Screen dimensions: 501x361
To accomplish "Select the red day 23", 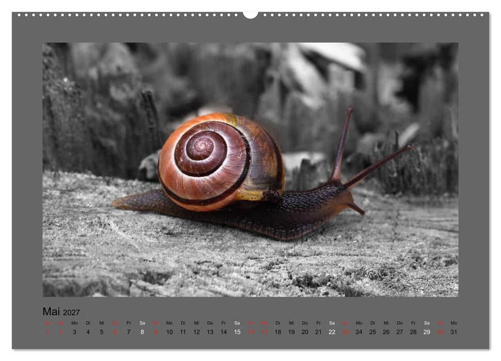I will 345,332.
